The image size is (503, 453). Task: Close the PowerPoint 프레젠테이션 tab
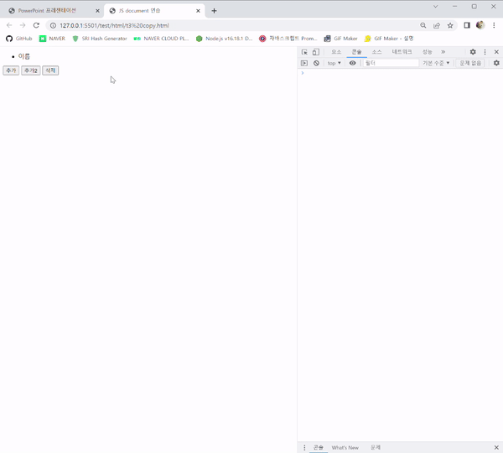[97, 11]
